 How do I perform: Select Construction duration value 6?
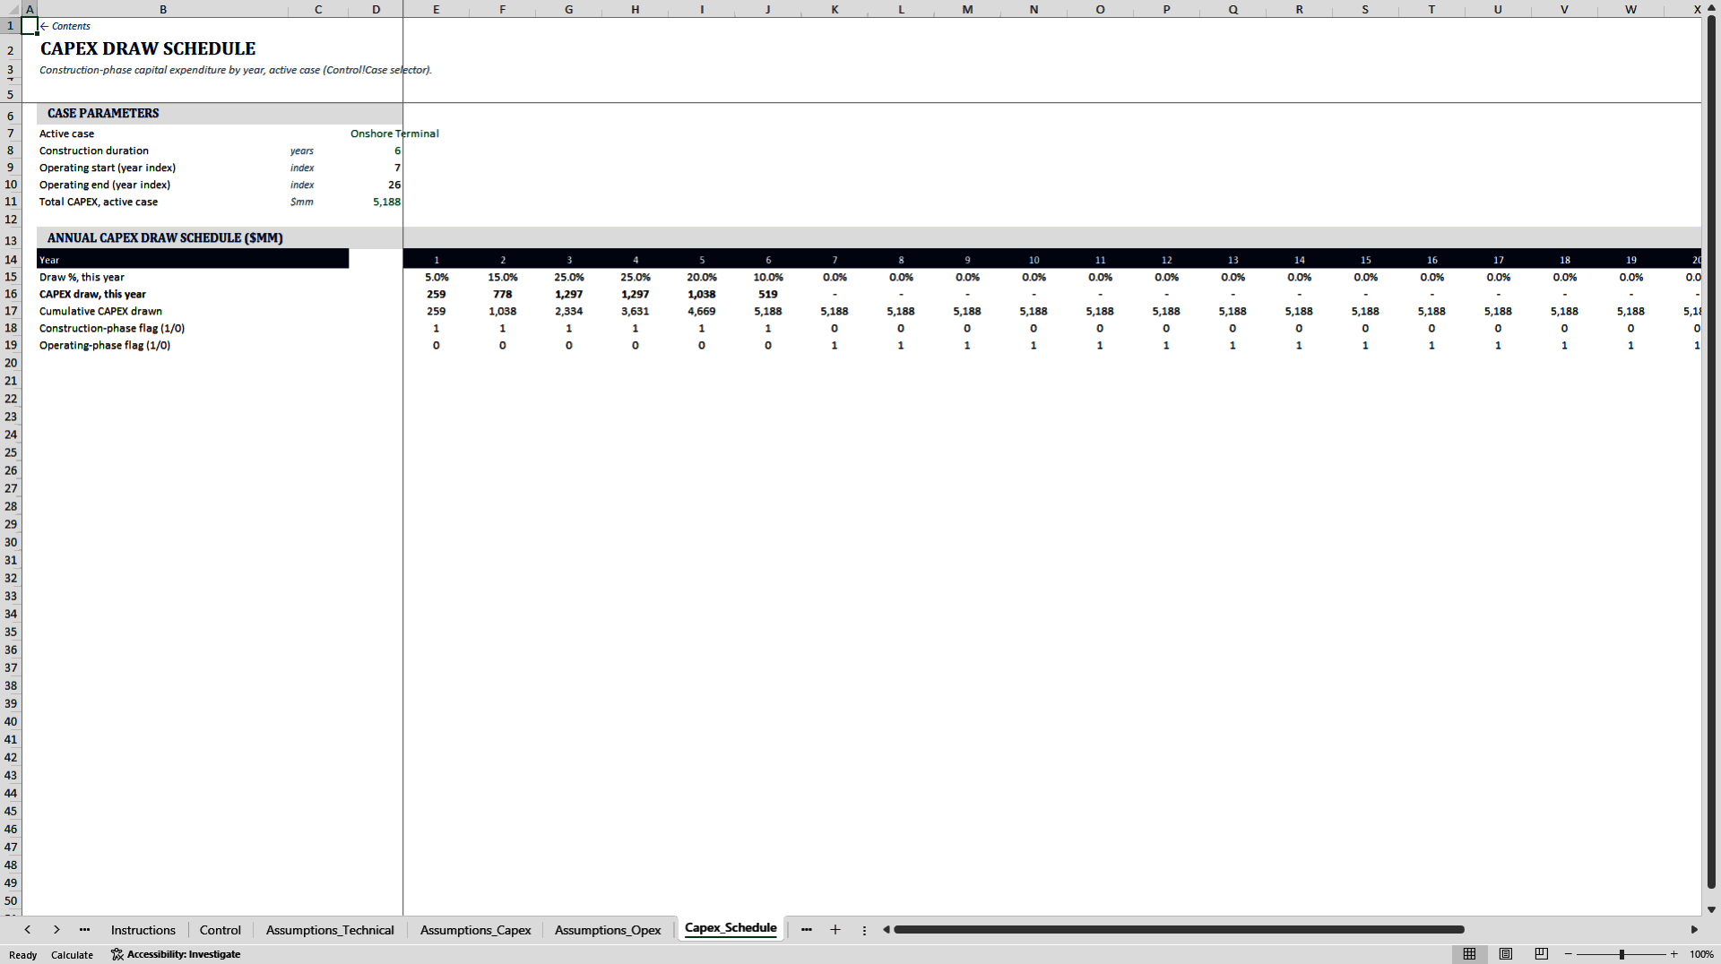[x=376, y=151]
